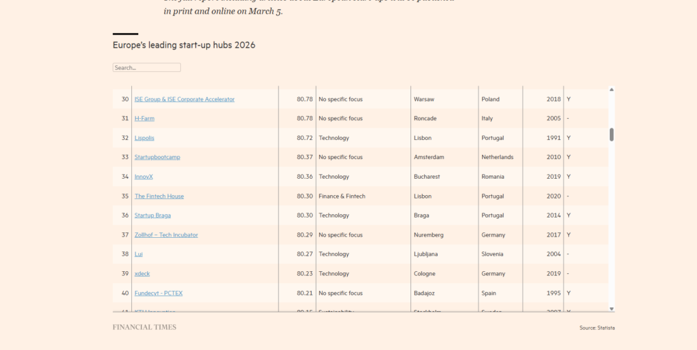Click the table scrollbar down arrow
Image resolution: width=697 pixels, height=350 pixels.
click(611, 309)
